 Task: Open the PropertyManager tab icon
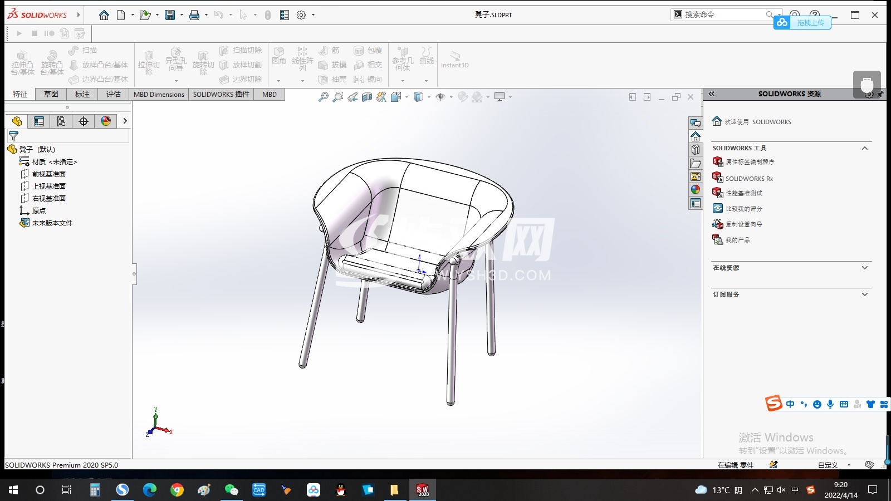click(39, 121)
